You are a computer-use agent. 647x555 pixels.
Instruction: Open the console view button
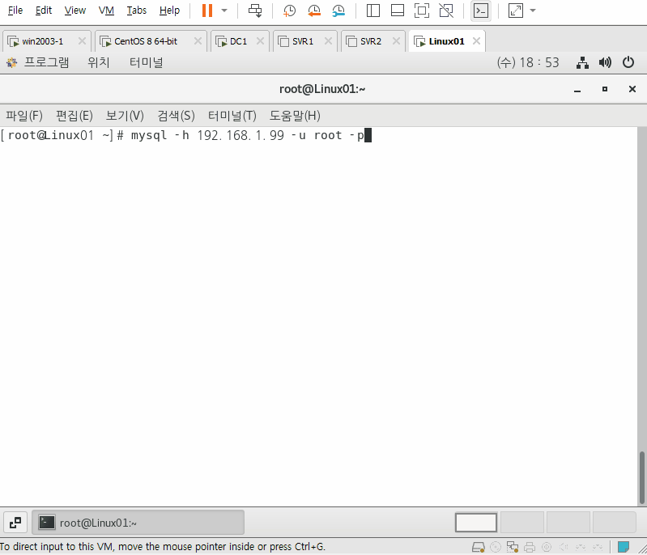[481, 11]
